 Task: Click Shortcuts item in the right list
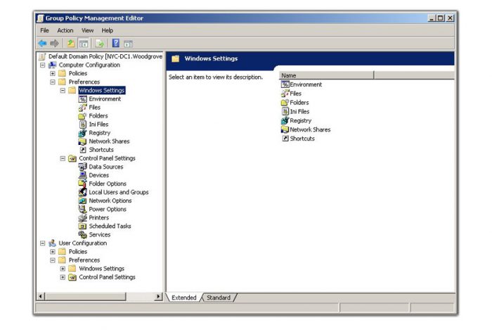302,139
